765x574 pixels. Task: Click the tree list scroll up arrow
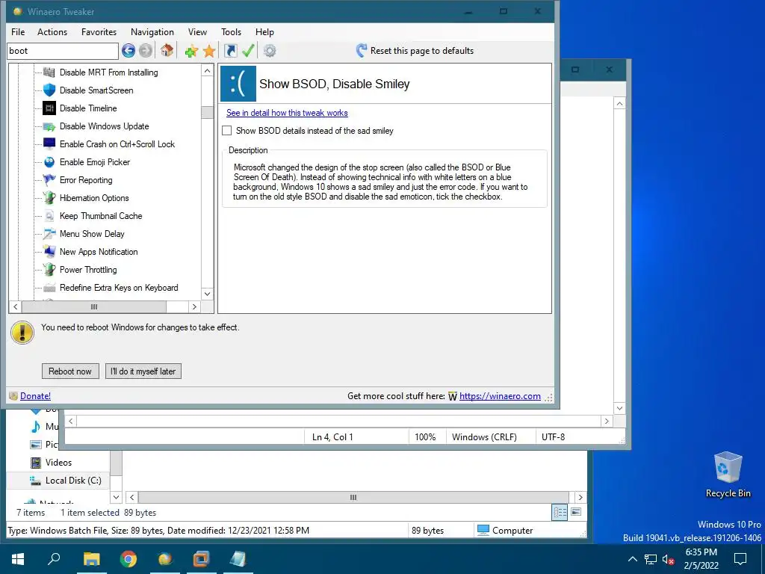(208, 71)
